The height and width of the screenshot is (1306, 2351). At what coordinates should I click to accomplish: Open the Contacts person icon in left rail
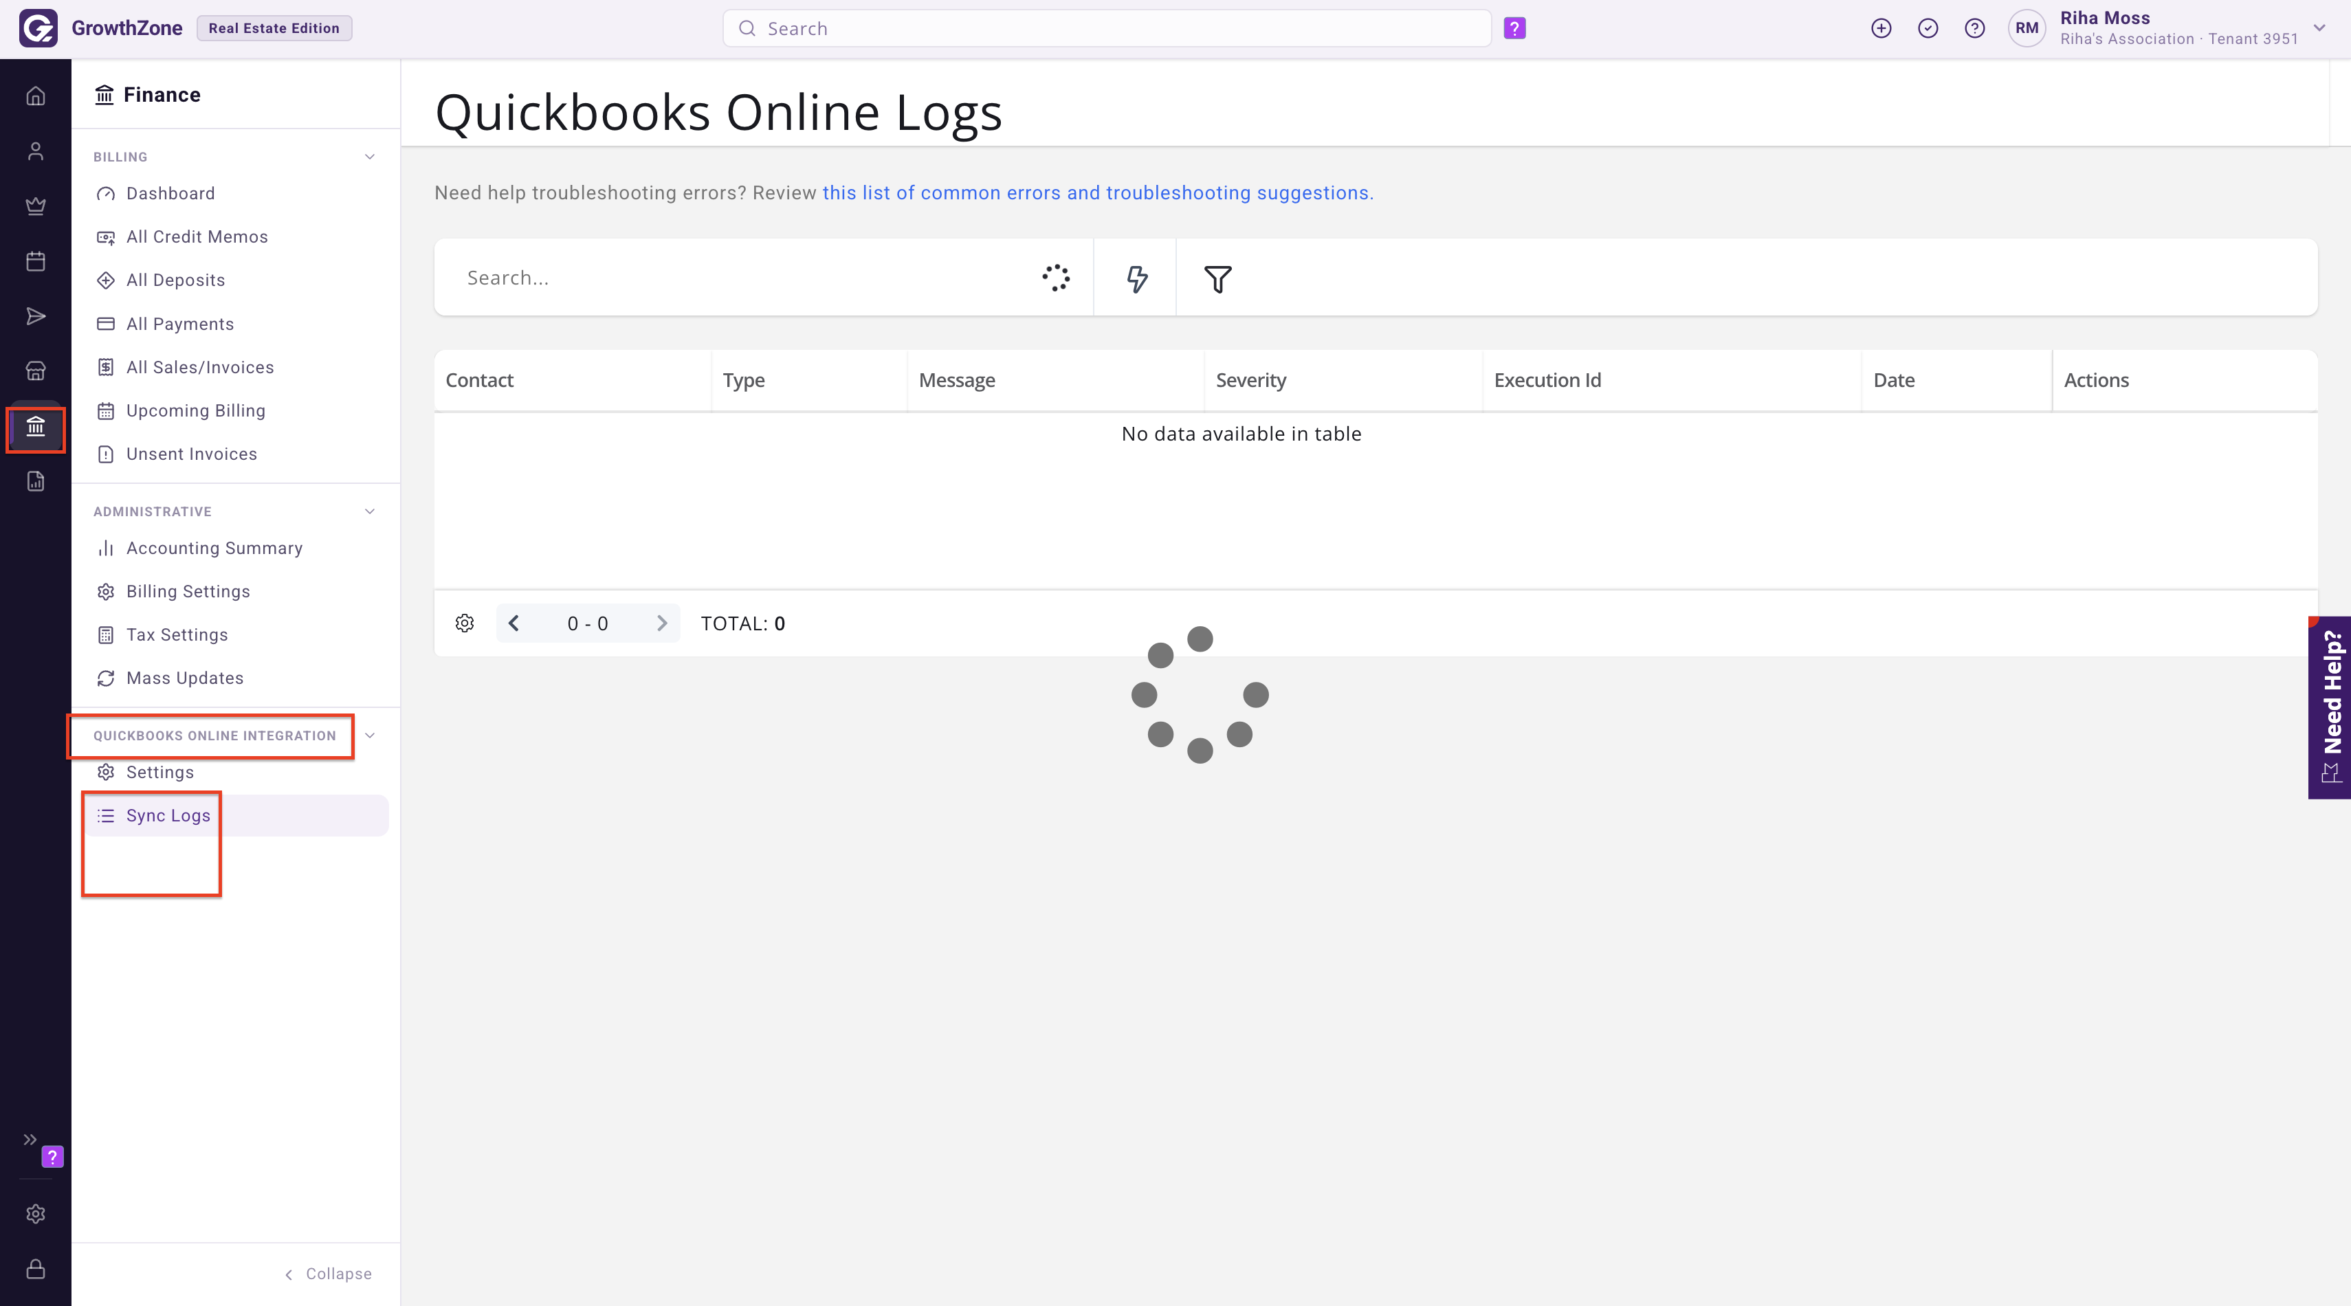click(x=36, y=151)
